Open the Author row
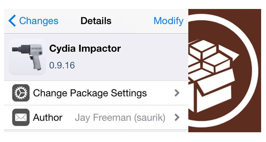The width and height of the screenshot is (266, 142). click(96, 117)
